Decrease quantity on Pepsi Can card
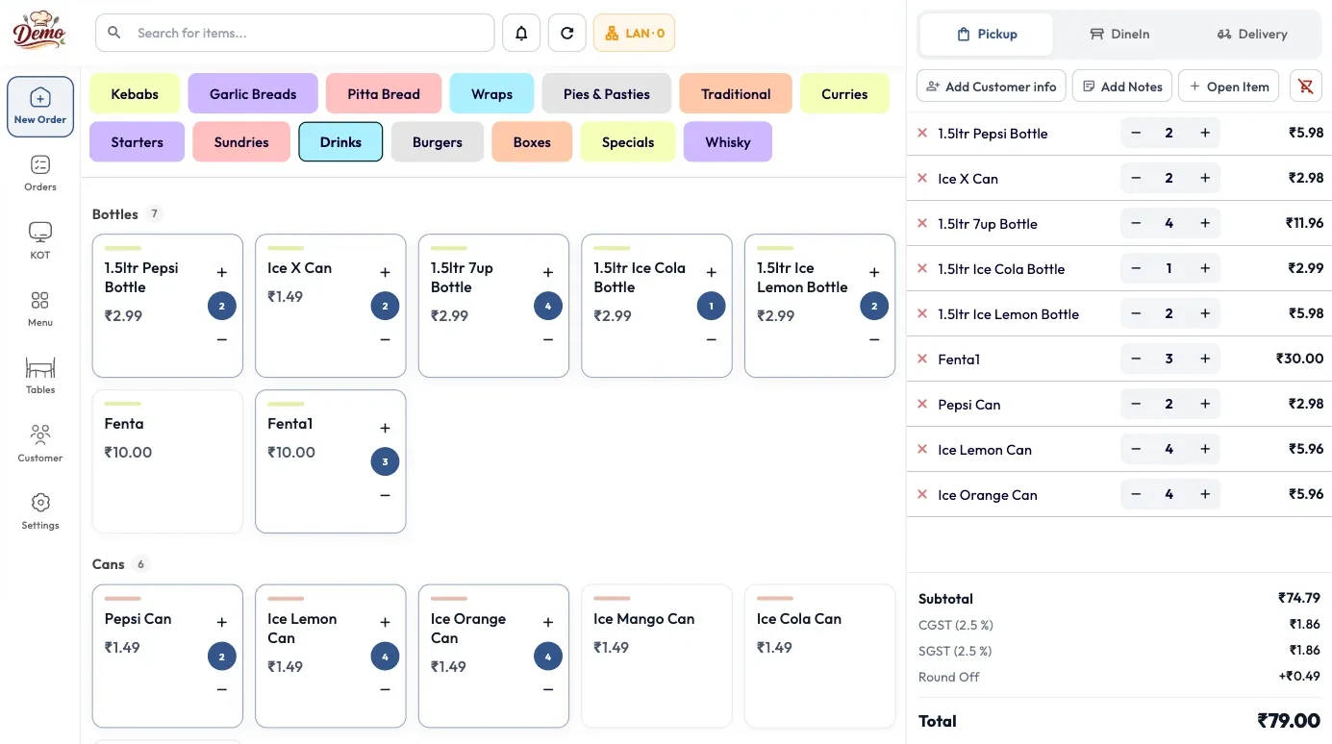 222,689
